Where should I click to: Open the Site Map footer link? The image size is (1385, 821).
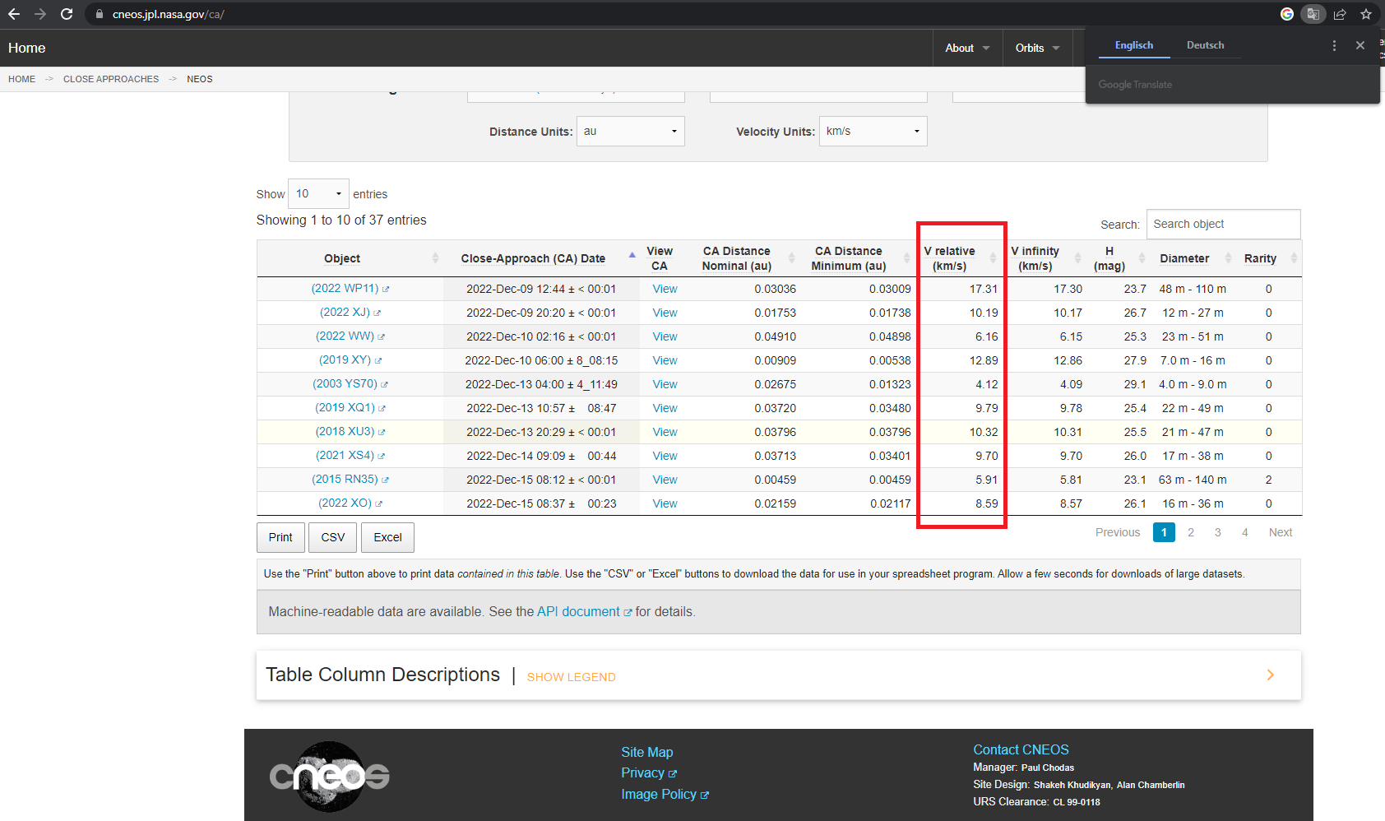[x=647, y=753]
